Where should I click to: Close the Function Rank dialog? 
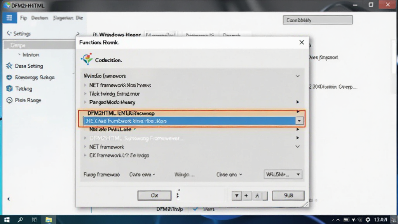click(x=302, y=42)
